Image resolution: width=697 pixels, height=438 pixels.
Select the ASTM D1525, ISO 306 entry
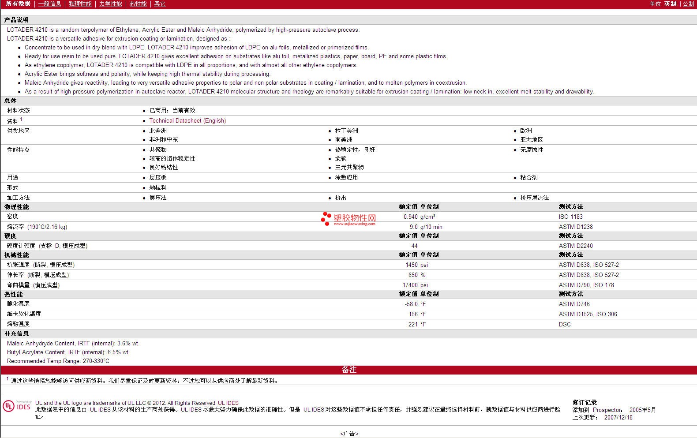[x=588, y=314]
